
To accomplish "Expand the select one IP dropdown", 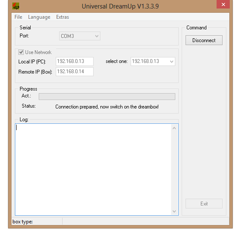I will coord(153,61).
